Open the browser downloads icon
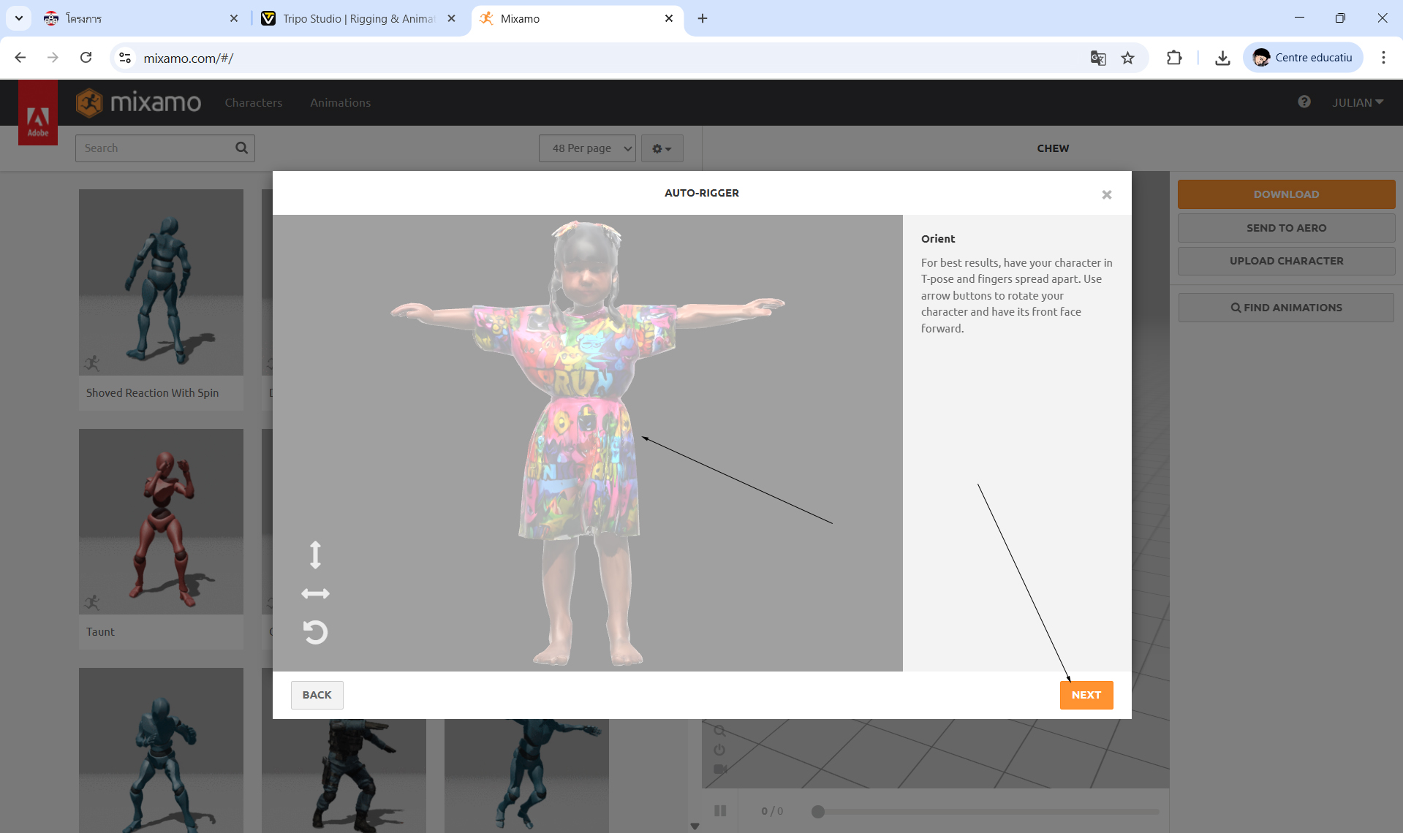Image resolution: width=1403 pixels, height=833 pixels. click(1222, 58)
